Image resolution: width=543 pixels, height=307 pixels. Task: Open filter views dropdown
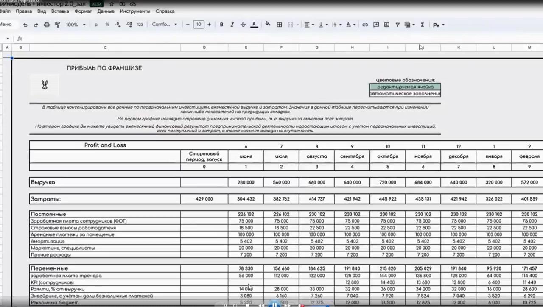[409, 25]
